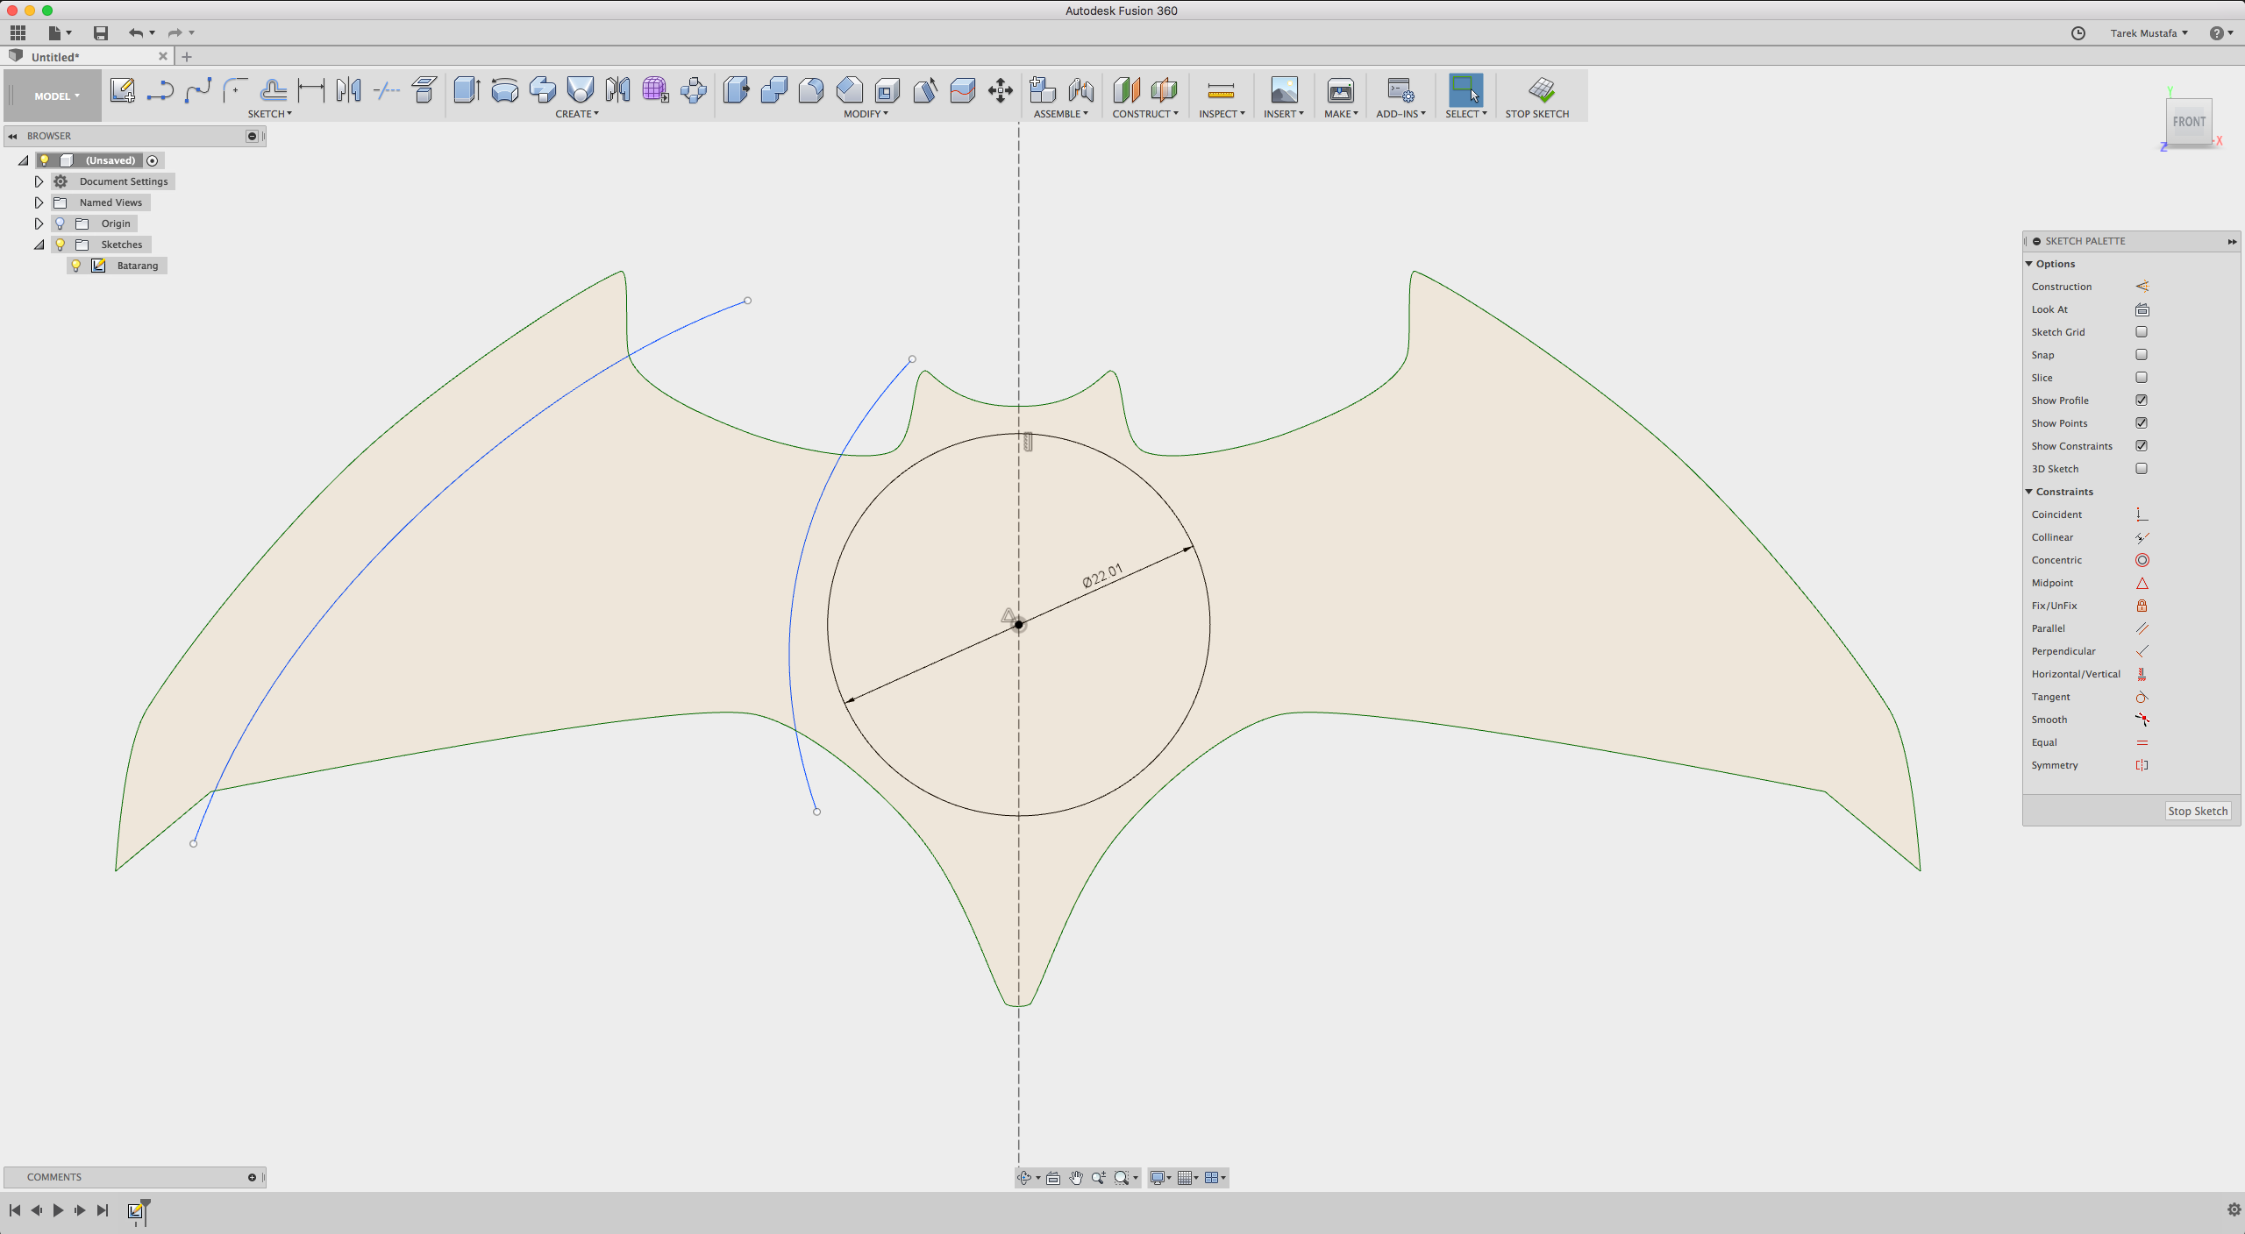Select the Insert image icon
This screenshot has height=1234, width=2245.
tap(1284, 90)
